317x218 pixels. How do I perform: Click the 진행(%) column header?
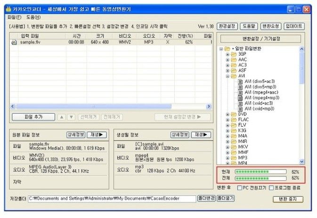(185, 36)
